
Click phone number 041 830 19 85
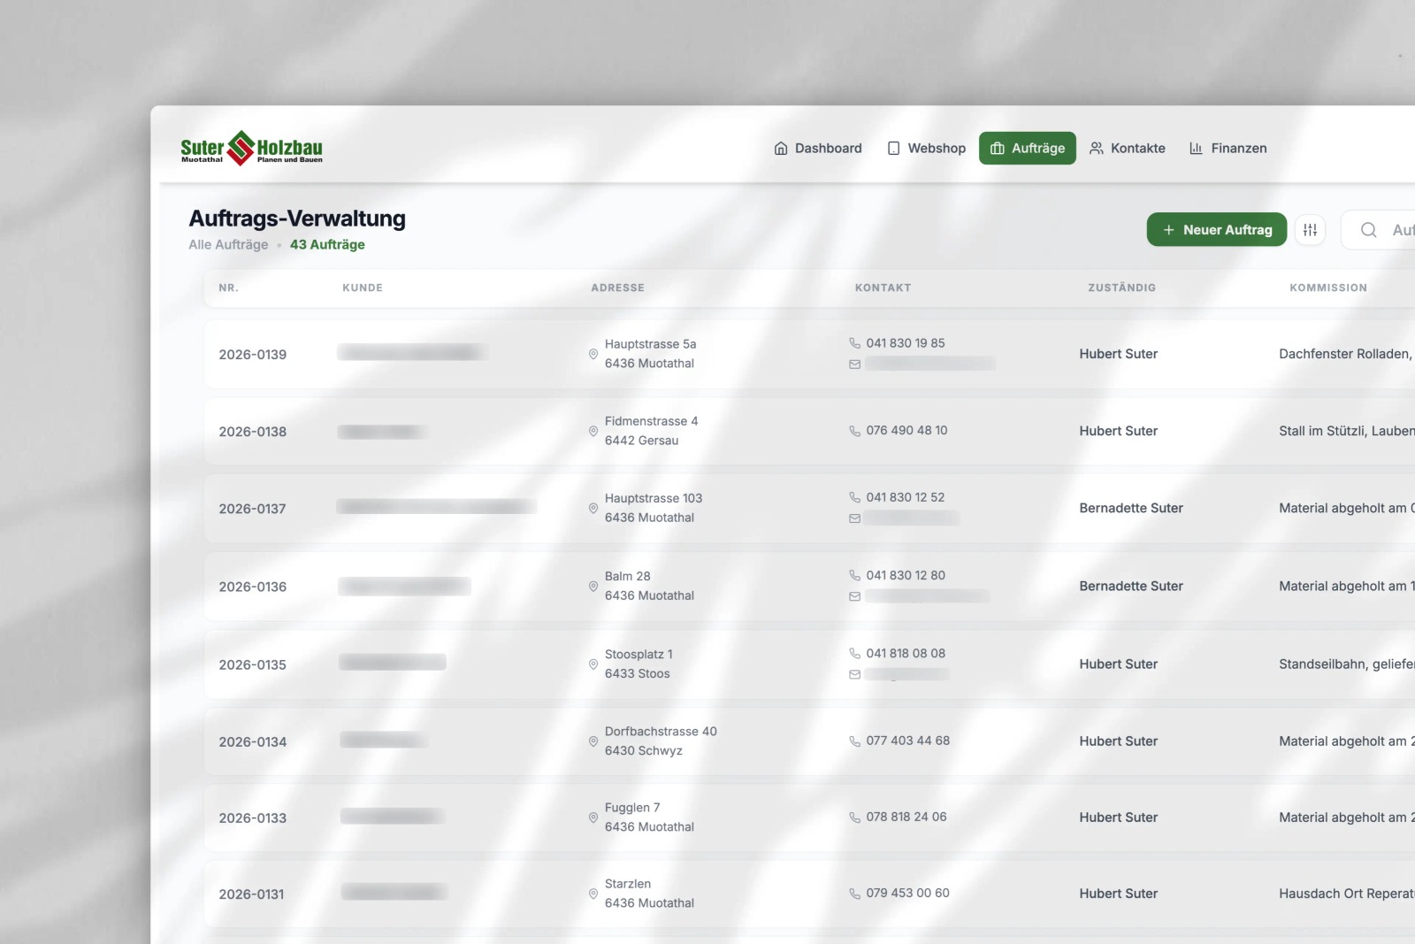point(906,343)
